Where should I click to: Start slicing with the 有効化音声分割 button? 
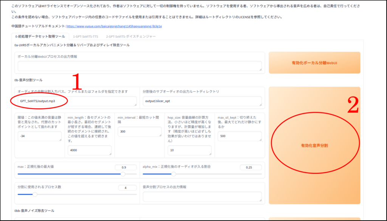coord(314,146)
